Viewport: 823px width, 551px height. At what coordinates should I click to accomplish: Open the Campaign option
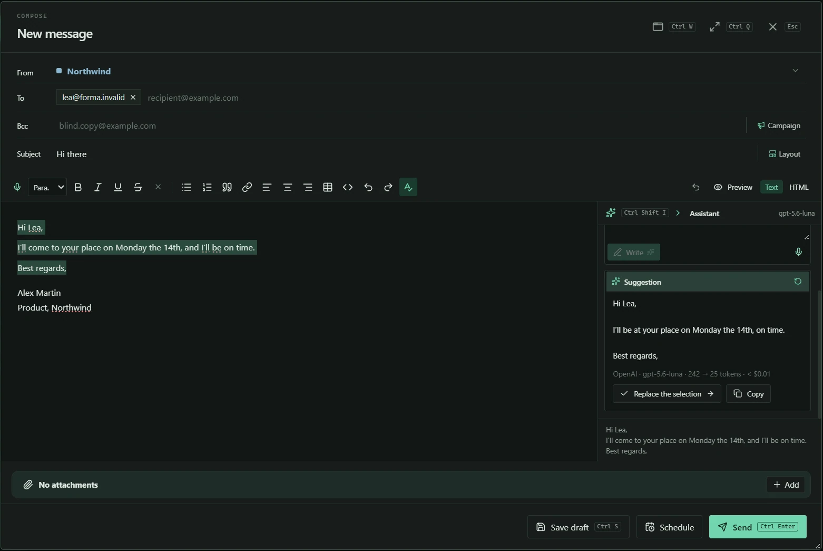click(779, 125)
